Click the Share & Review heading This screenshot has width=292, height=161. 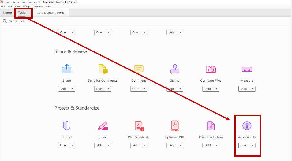click(x=71, y=51)
